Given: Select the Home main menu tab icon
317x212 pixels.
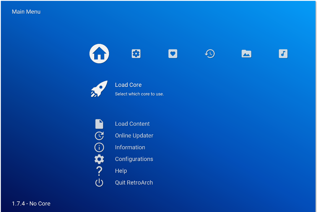Looking at the screenshot, I should (99, 54).
